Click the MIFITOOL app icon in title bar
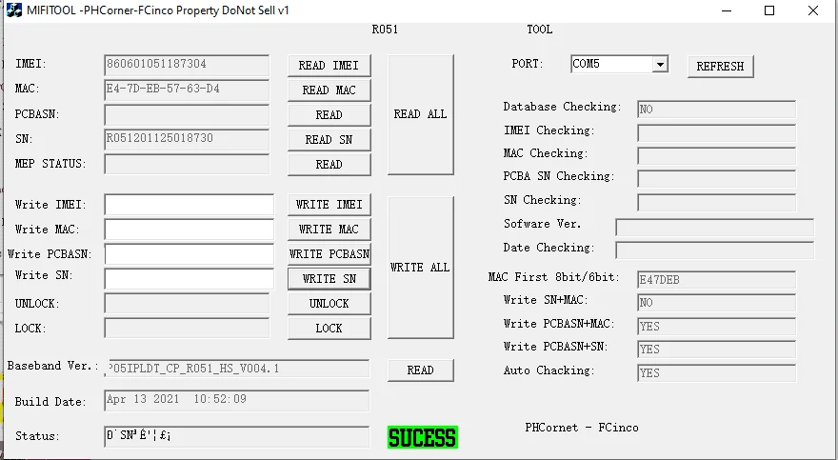This screenshot has width=838, height=460. (x=14, y=10)
